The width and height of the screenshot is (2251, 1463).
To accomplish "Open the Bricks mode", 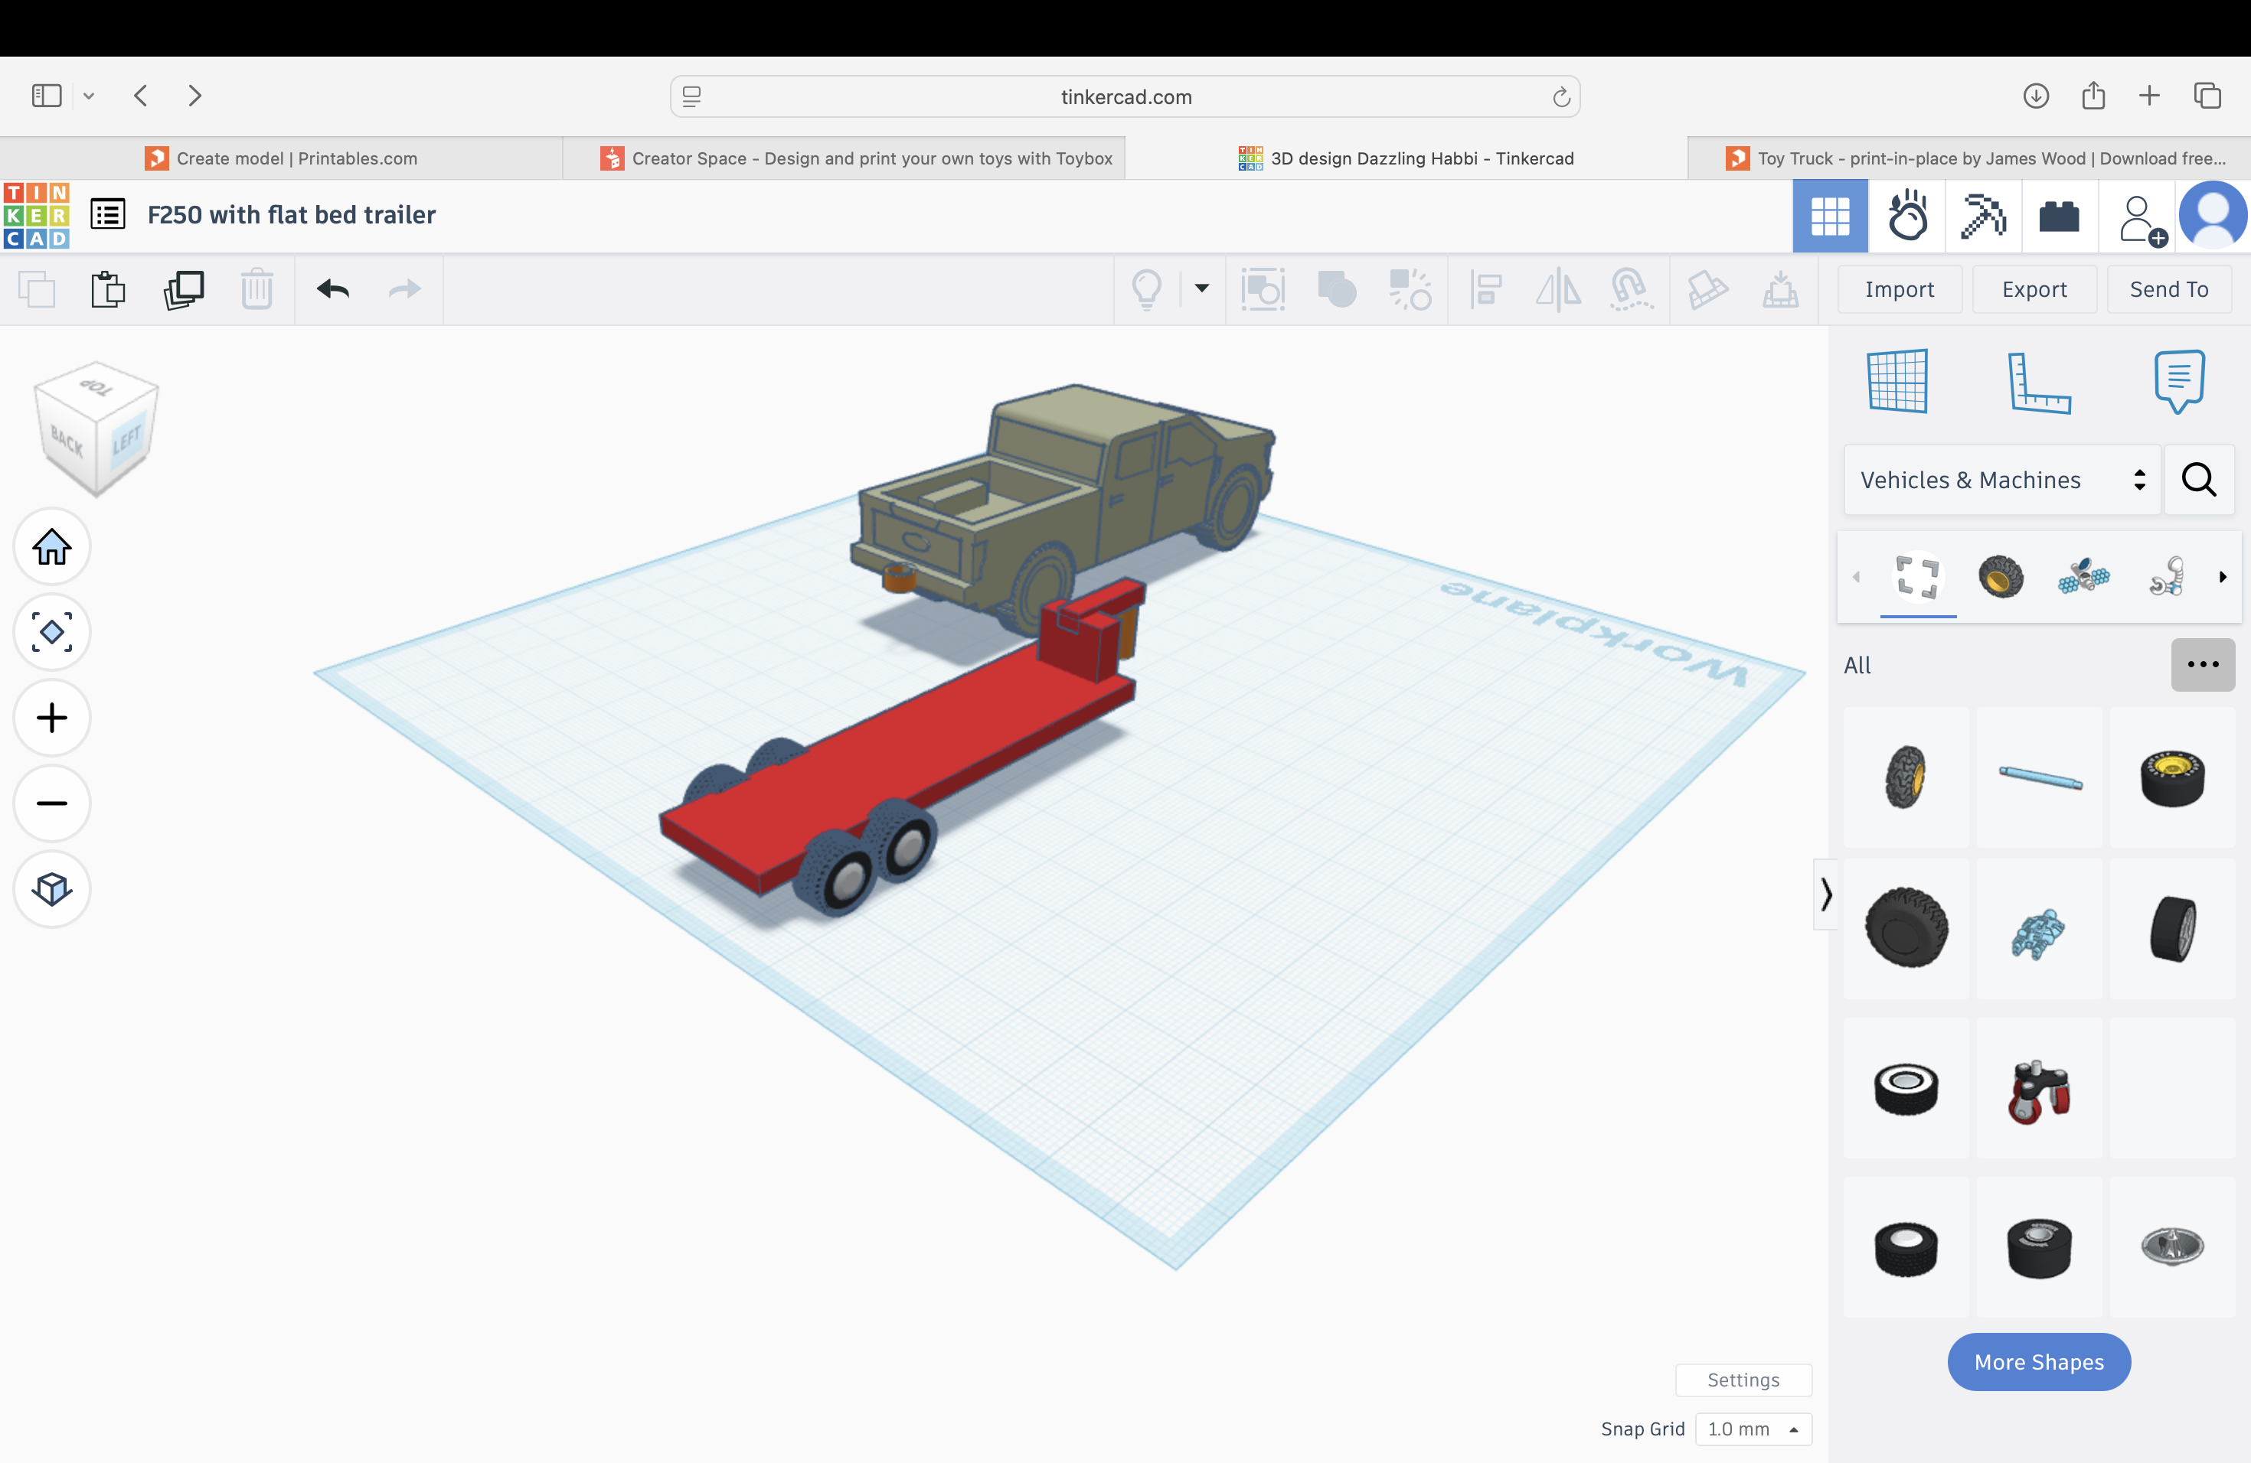I will 2059,217.
